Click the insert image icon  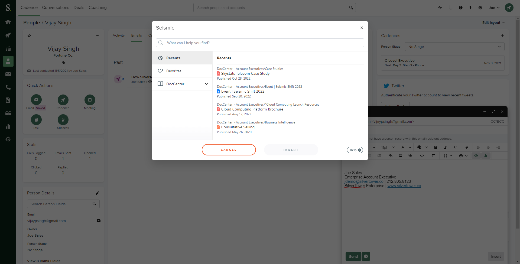coord(401,156)
